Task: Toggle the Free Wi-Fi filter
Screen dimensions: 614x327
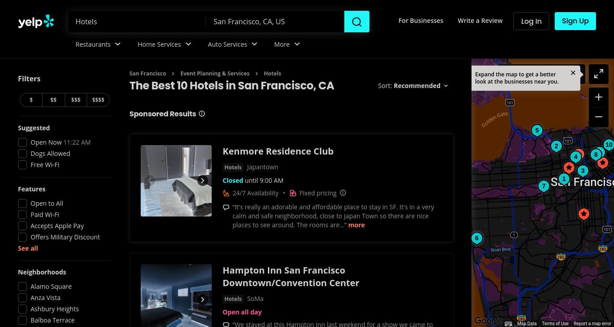Action: (22, 165)
